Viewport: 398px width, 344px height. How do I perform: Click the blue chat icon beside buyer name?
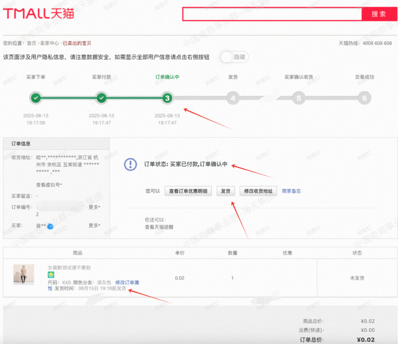pyautogui.click(x=51, y=226)
